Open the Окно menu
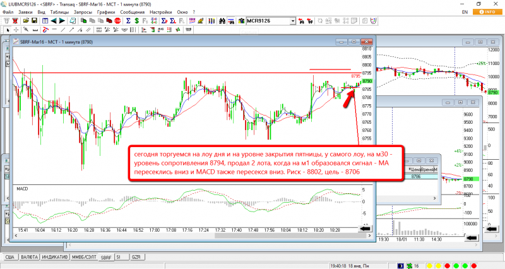This screenshot has height=269, width=505. [x=182, y=12]
